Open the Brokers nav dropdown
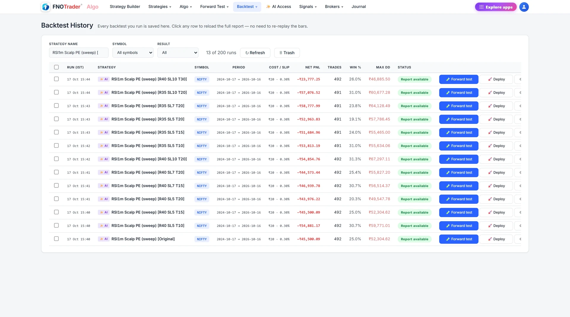 (x=334, y=7)
